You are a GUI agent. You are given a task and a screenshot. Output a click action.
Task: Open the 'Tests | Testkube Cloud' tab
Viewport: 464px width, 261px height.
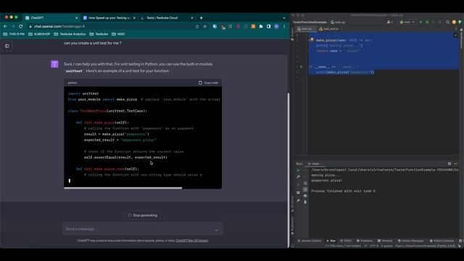point(167,17)
